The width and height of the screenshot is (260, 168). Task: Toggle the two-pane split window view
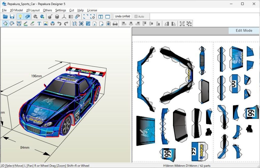pyautogui.click(x=101, y=16)
